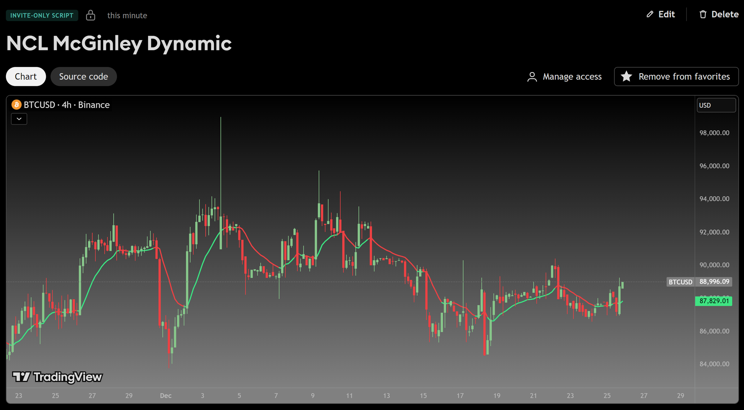Image resolution: width=744 pixels, height=410 pixels.
Task: Click the Dec marker on time axis
Action: 165,396
